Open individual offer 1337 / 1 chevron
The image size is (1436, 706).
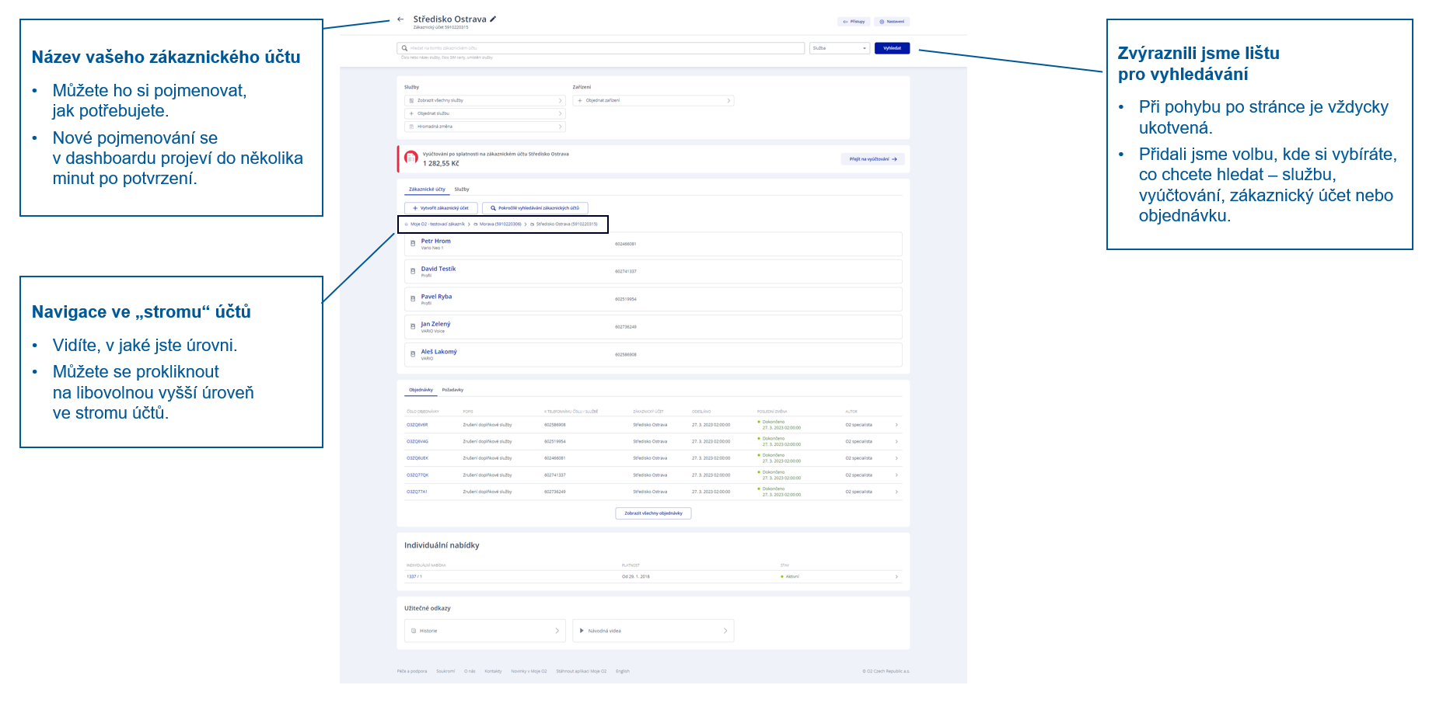pyautogui.click(x=896, y=576)
